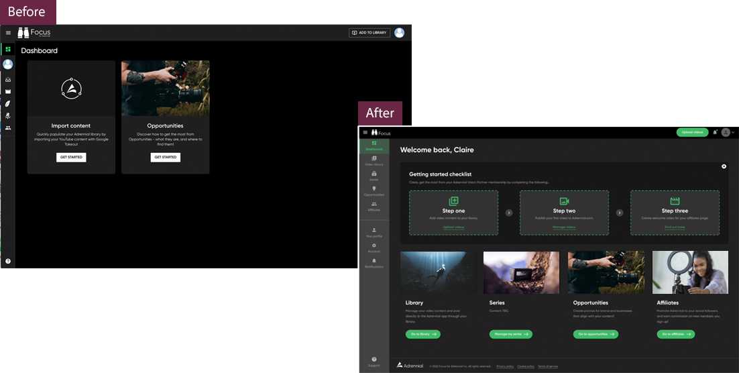739x373 pixels.
Task: Expand user account dropdown in After header
Action: pyautogui.click(x=728, y=133)
